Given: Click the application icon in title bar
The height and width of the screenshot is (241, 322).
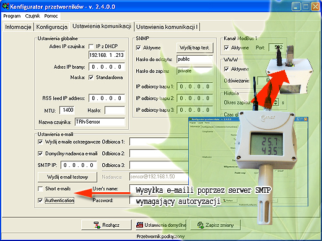Looking at the screenshot, I should [x=5, y=6].
